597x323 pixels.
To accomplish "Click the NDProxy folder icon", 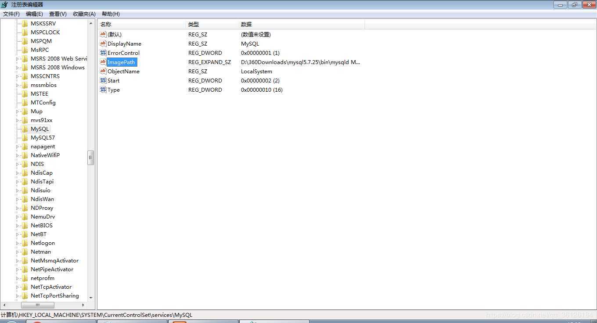I will [25, 208].
